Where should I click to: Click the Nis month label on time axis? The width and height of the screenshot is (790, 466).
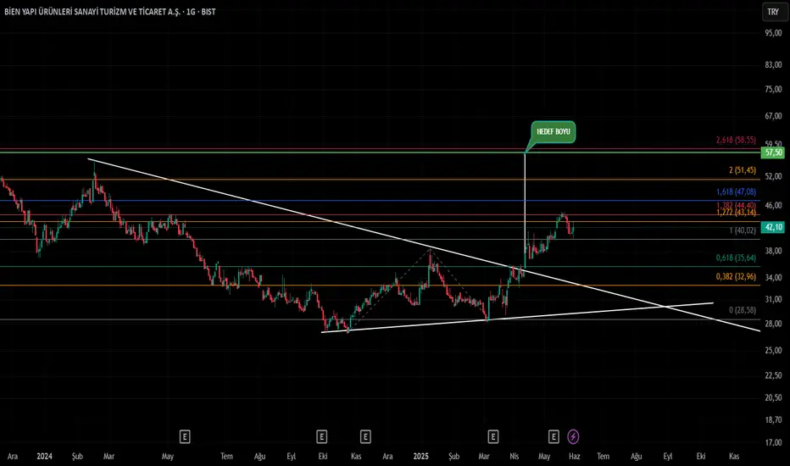click(x=514, y=457)
